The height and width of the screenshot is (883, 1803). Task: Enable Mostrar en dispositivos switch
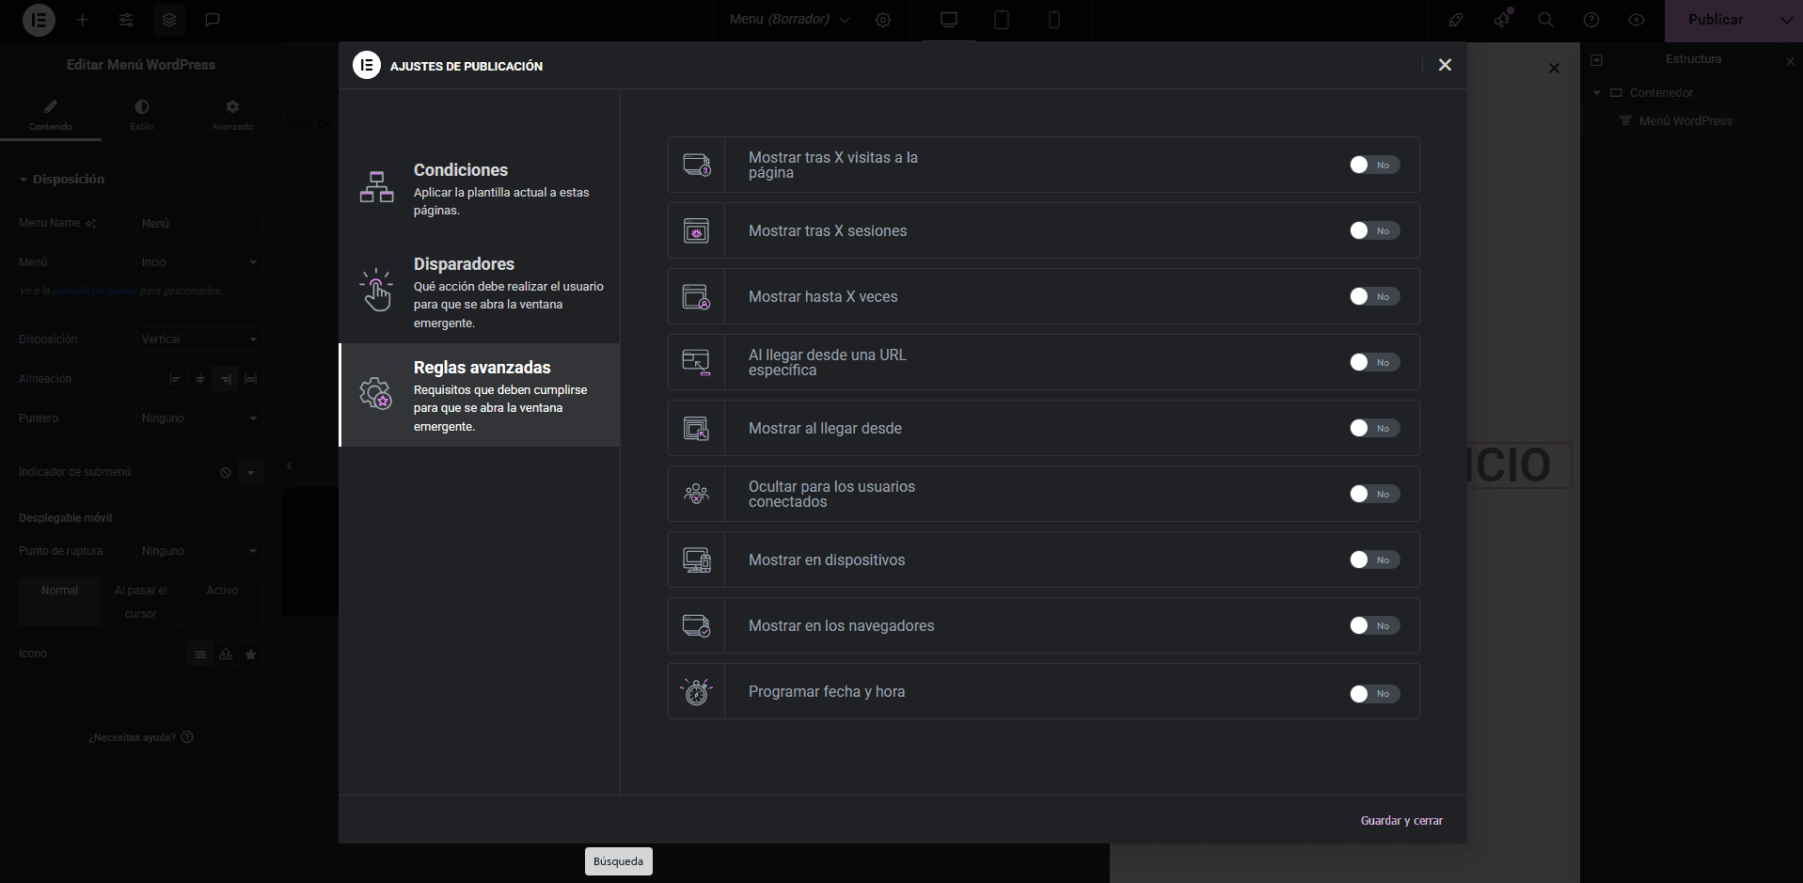1375,560
